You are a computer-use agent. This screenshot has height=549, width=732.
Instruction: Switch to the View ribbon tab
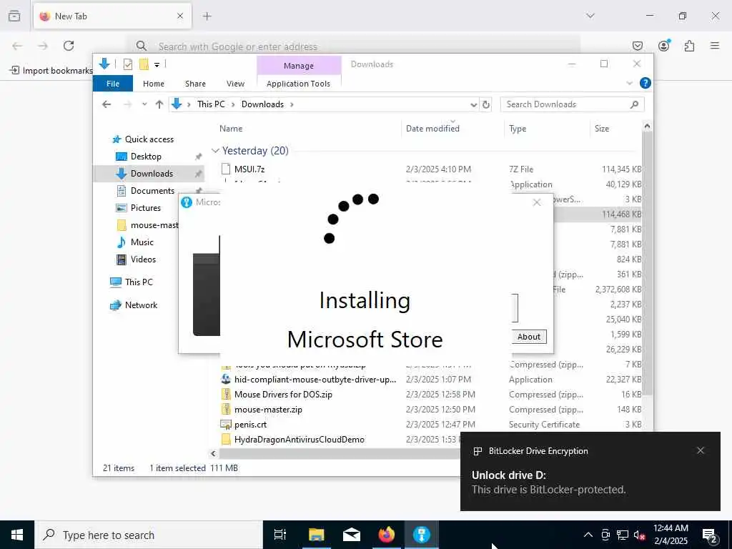[235, 84]
